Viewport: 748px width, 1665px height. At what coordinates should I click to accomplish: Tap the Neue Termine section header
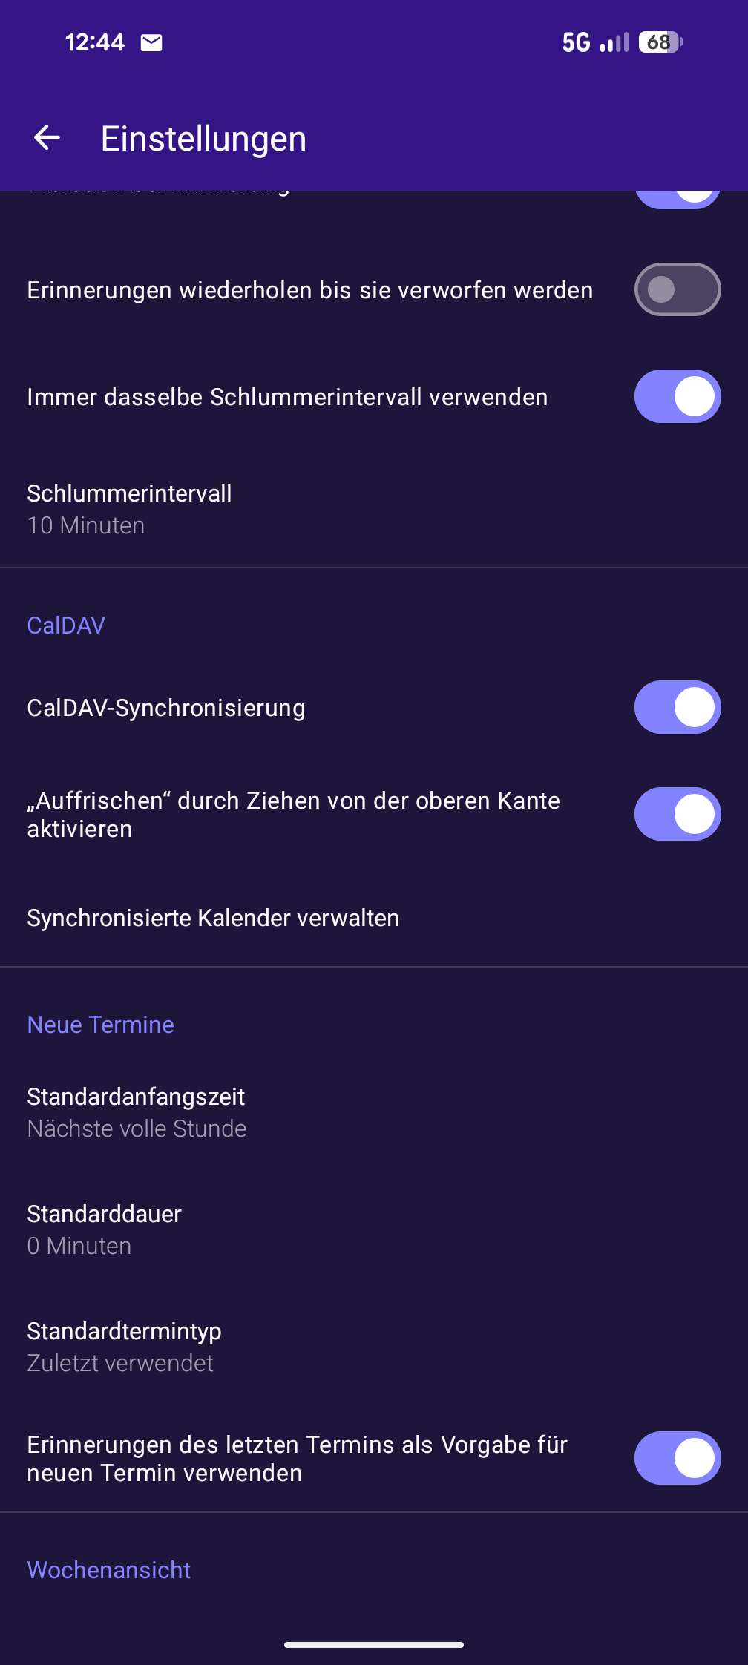point(100,1025)
